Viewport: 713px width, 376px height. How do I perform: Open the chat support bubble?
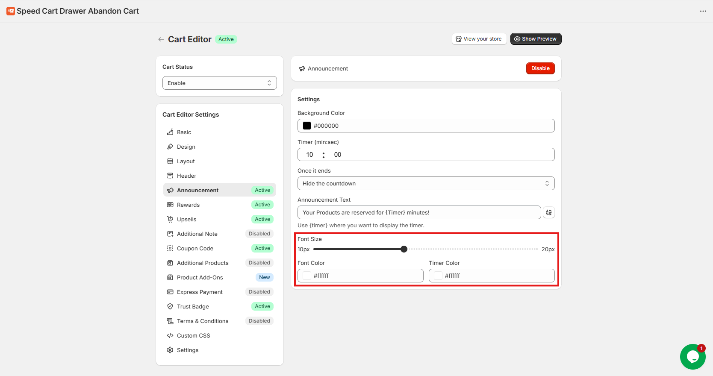pos(692,357)
